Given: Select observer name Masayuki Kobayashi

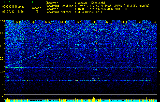Looking at the screenshot, I should point(91,3).
